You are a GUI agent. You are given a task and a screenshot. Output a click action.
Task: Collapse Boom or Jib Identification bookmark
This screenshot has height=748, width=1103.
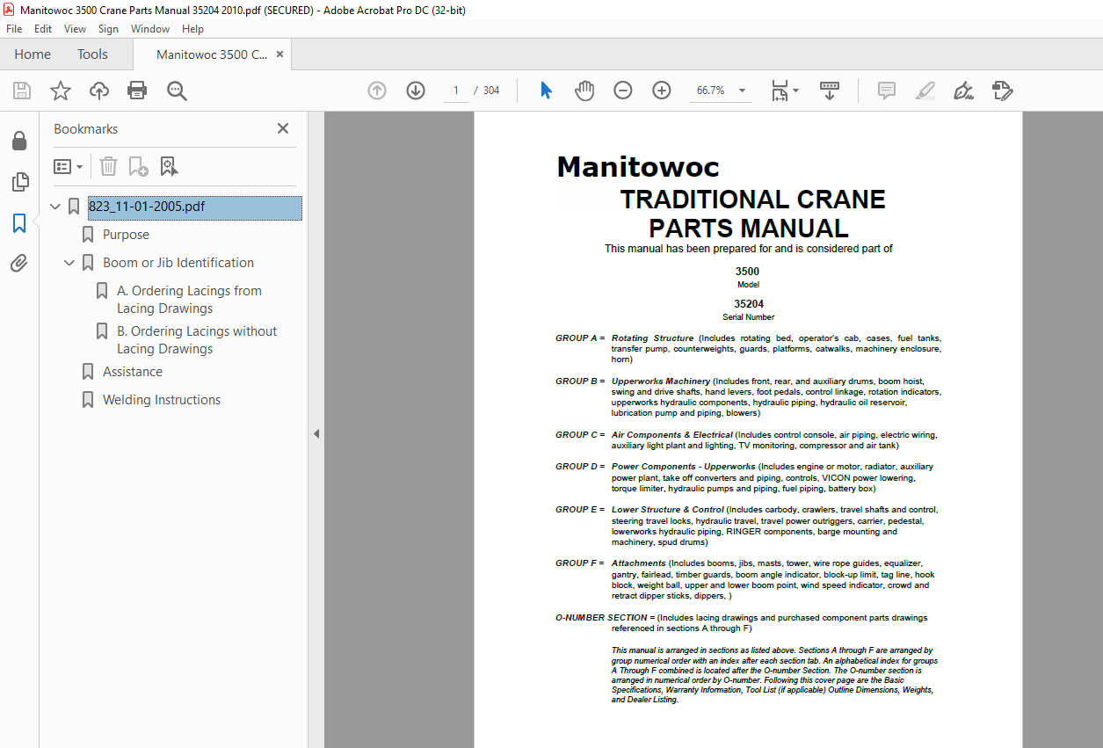click(x=69, y=263)
